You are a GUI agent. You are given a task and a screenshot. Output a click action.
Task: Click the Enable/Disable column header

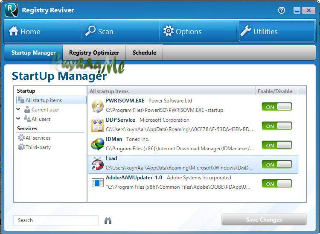tap(276, 91)
